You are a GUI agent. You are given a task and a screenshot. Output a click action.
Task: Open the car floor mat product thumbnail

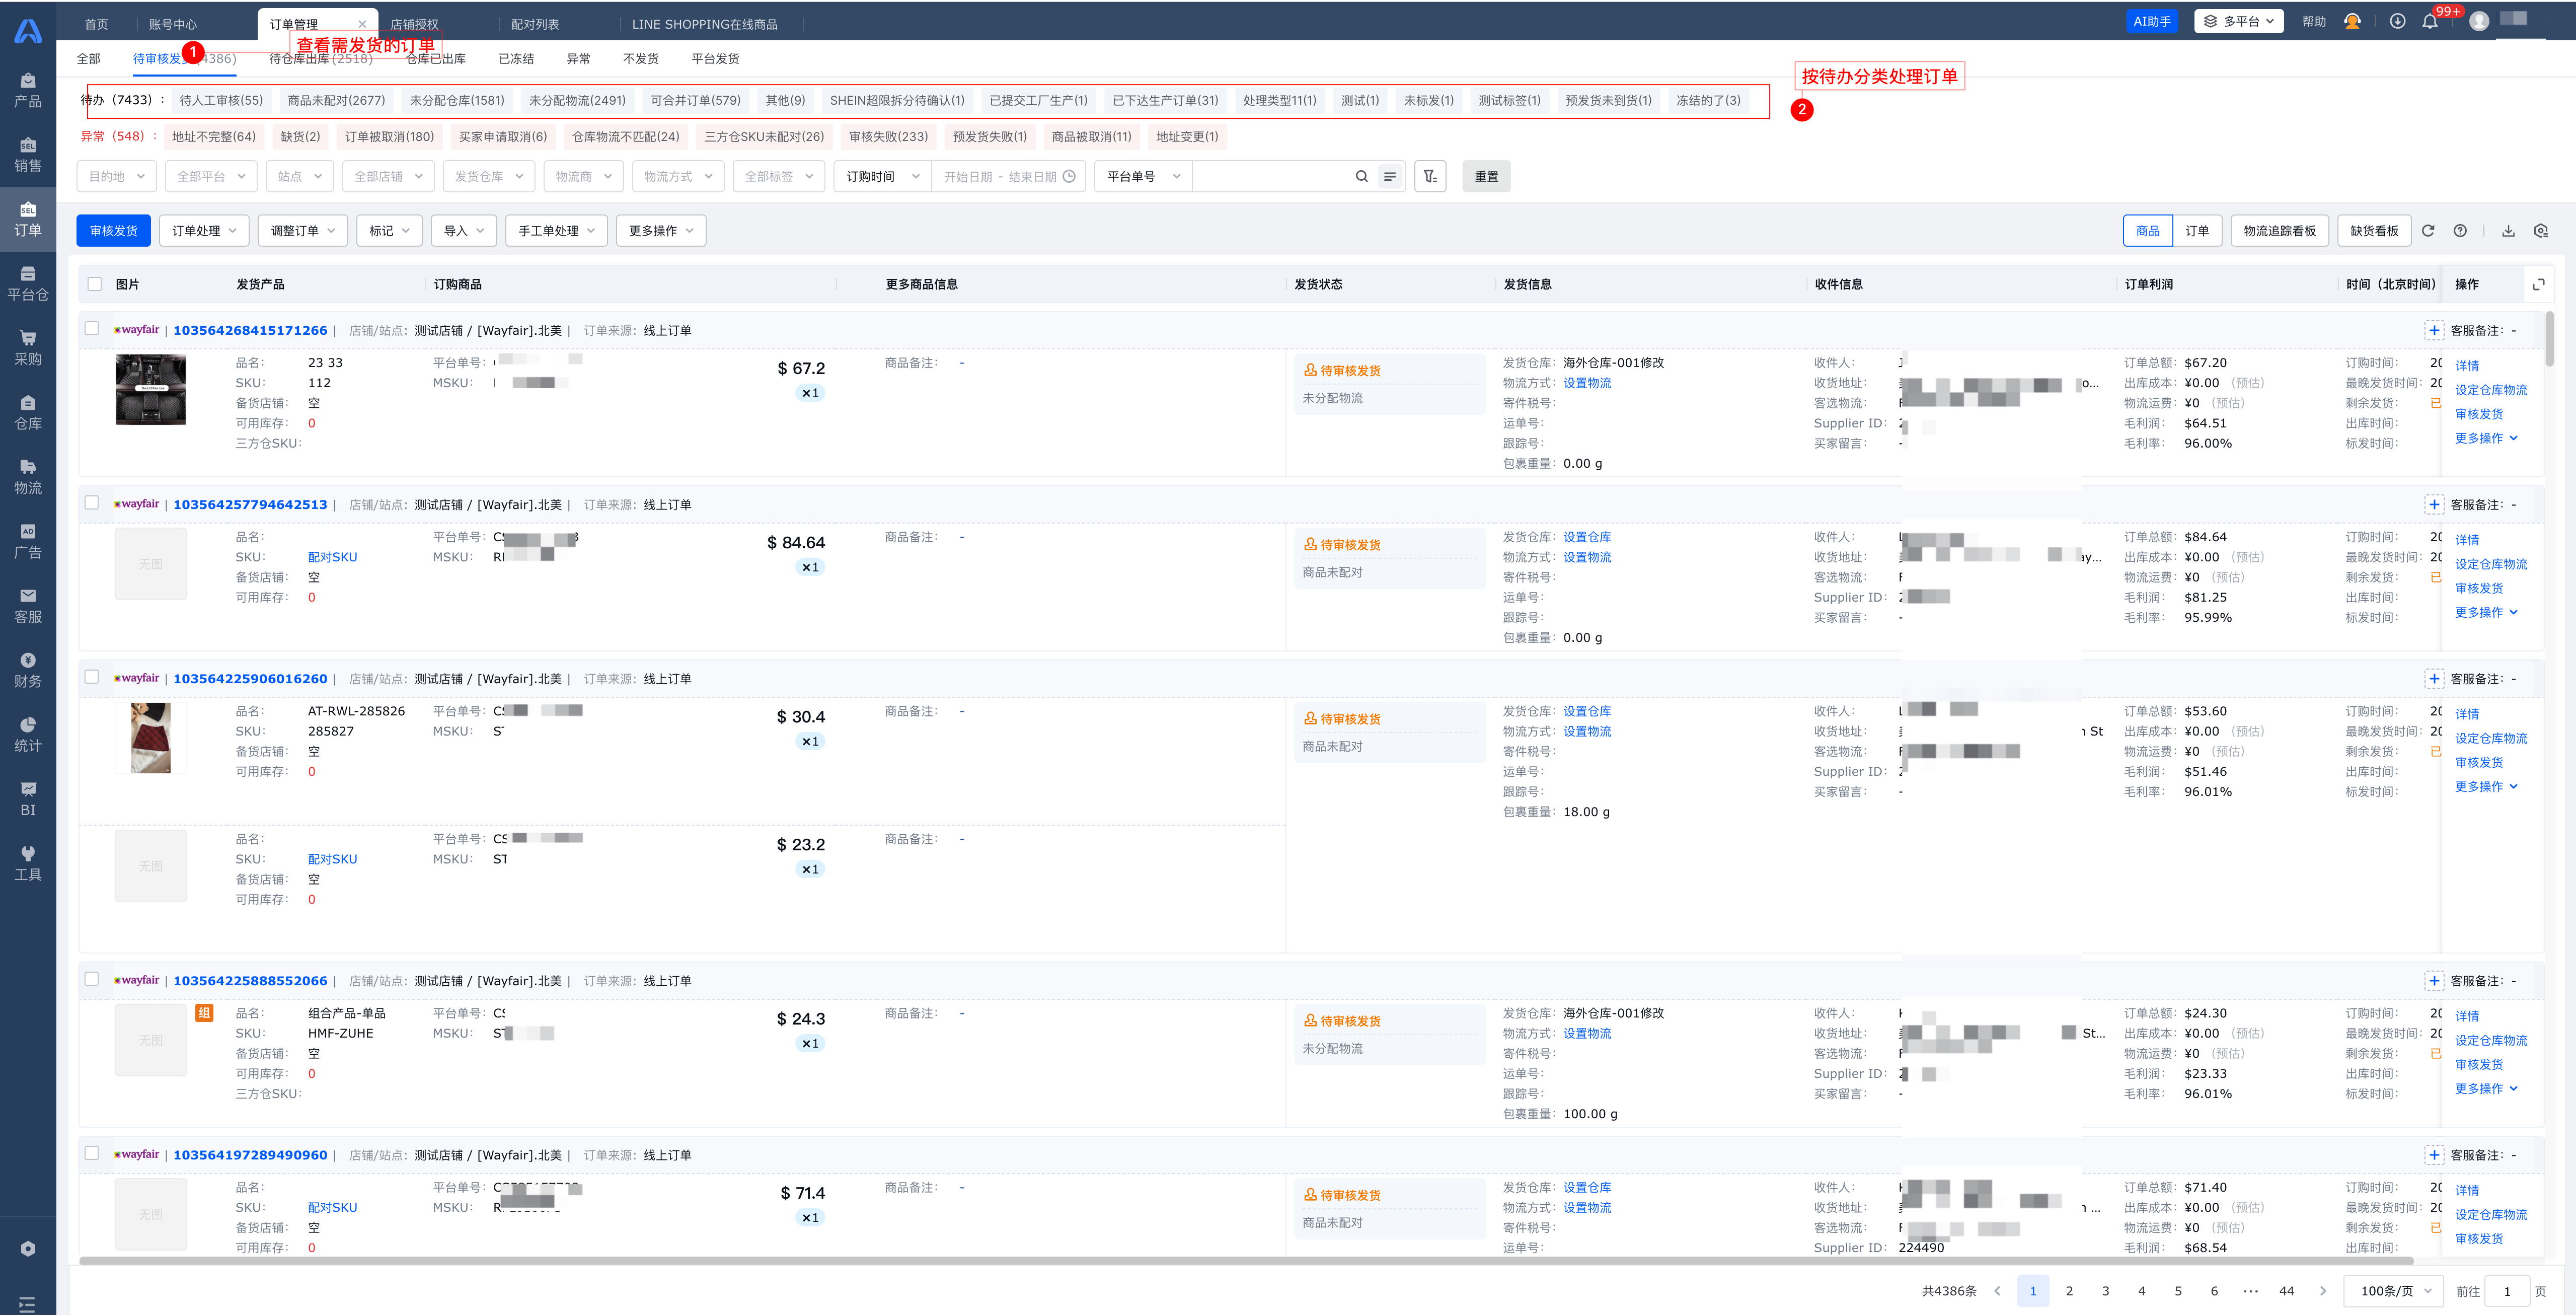[150, 389]
